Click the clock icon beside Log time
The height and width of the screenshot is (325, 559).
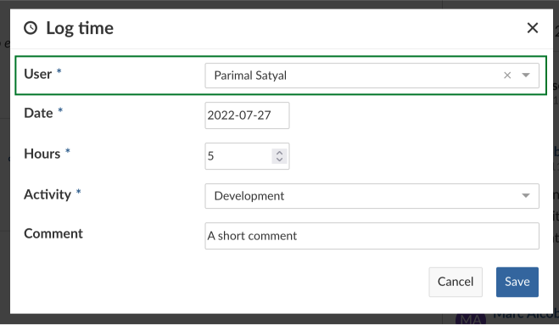(31, 28)
